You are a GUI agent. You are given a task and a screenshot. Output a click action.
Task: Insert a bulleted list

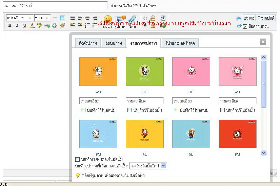point(95,25)
